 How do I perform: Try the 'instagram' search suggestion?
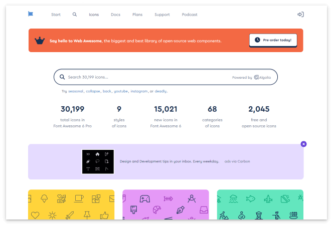point(139,91)
